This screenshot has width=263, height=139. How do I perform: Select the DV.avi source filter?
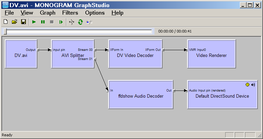coord(21,54)
